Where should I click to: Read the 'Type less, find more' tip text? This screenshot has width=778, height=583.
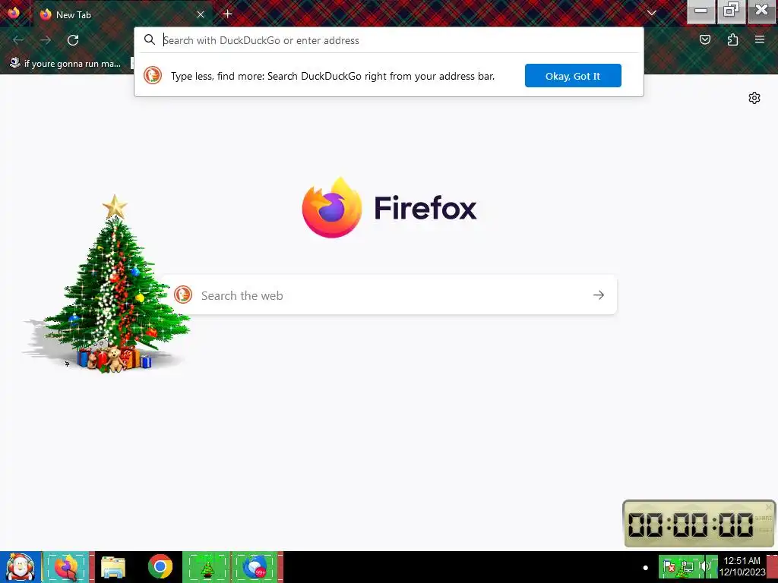(x=333, y=76)
